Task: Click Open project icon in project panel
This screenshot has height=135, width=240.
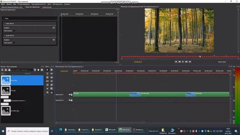Action: (6, 70)
